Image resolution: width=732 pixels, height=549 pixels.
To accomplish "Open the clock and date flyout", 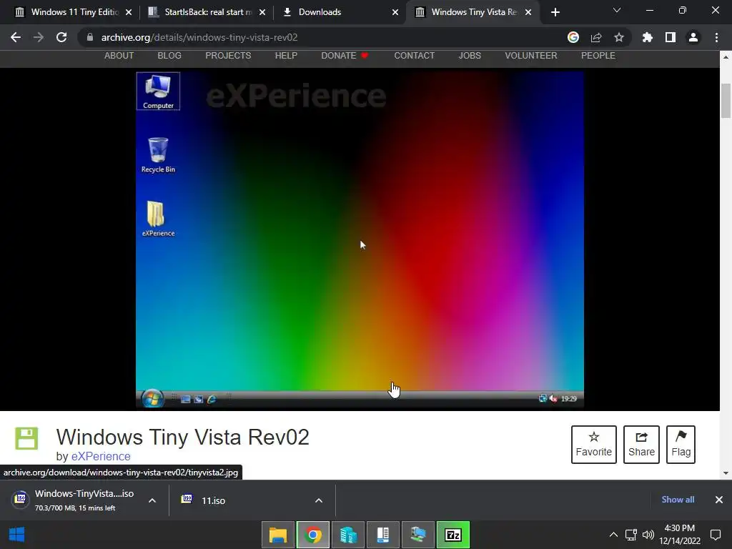I will click(x=680, y=535).
